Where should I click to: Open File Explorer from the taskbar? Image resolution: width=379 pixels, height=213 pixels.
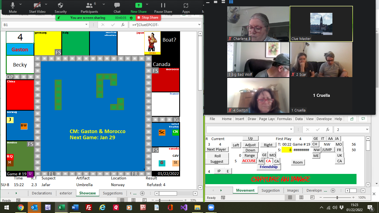pos(197,207)
